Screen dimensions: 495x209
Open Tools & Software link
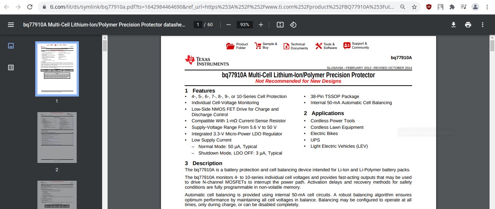(x=326, y=46)
